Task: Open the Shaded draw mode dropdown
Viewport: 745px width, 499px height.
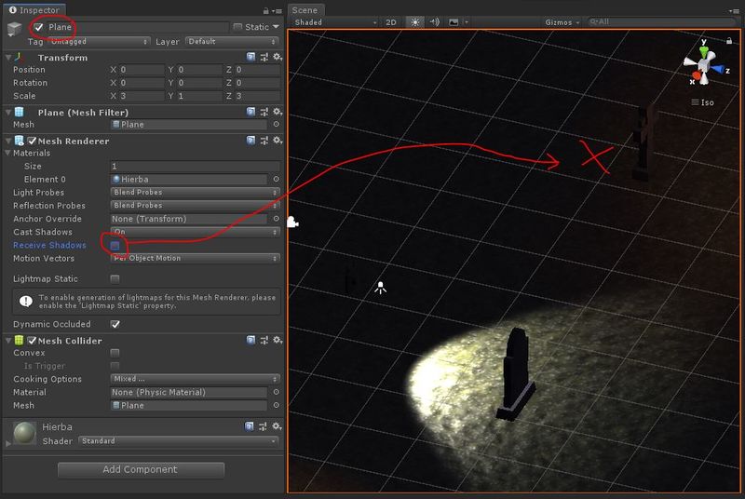Action: (x=335, y=22)
